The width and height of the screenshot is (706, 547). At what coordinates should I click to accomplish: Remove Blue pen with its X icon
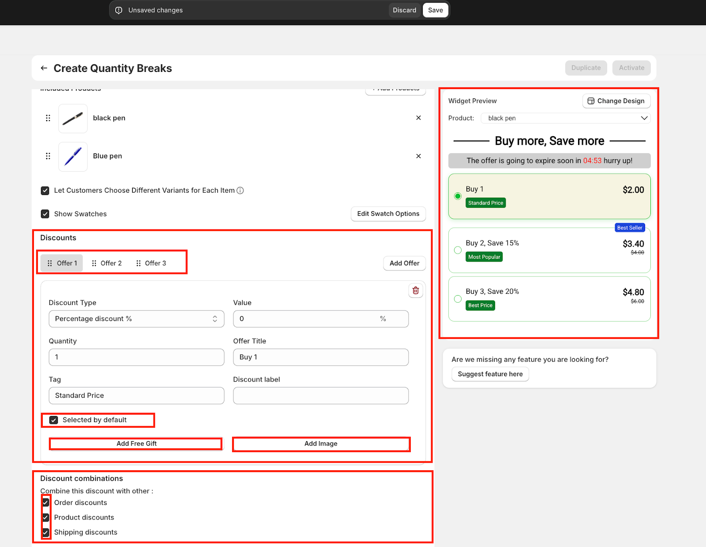418,156
